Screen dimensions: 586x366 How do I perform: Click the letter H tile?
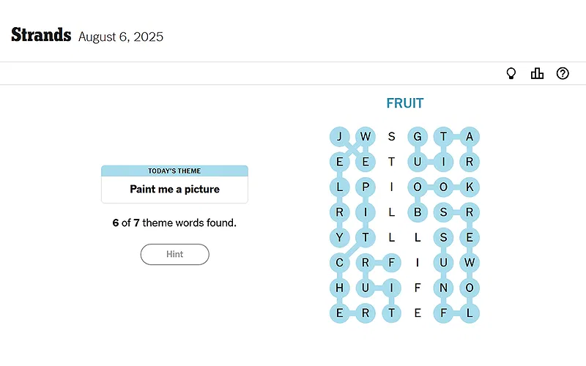(340, 288)
